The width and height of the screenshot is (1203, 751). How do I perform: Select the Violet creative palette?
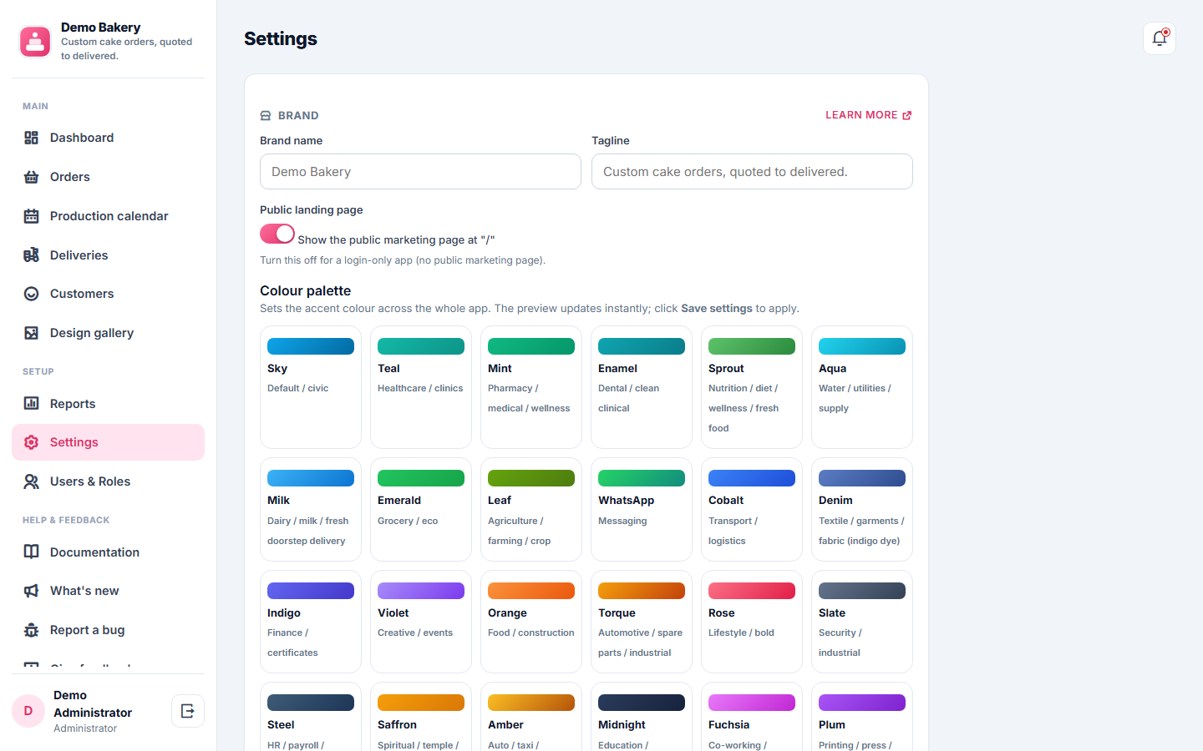point(421,622)
